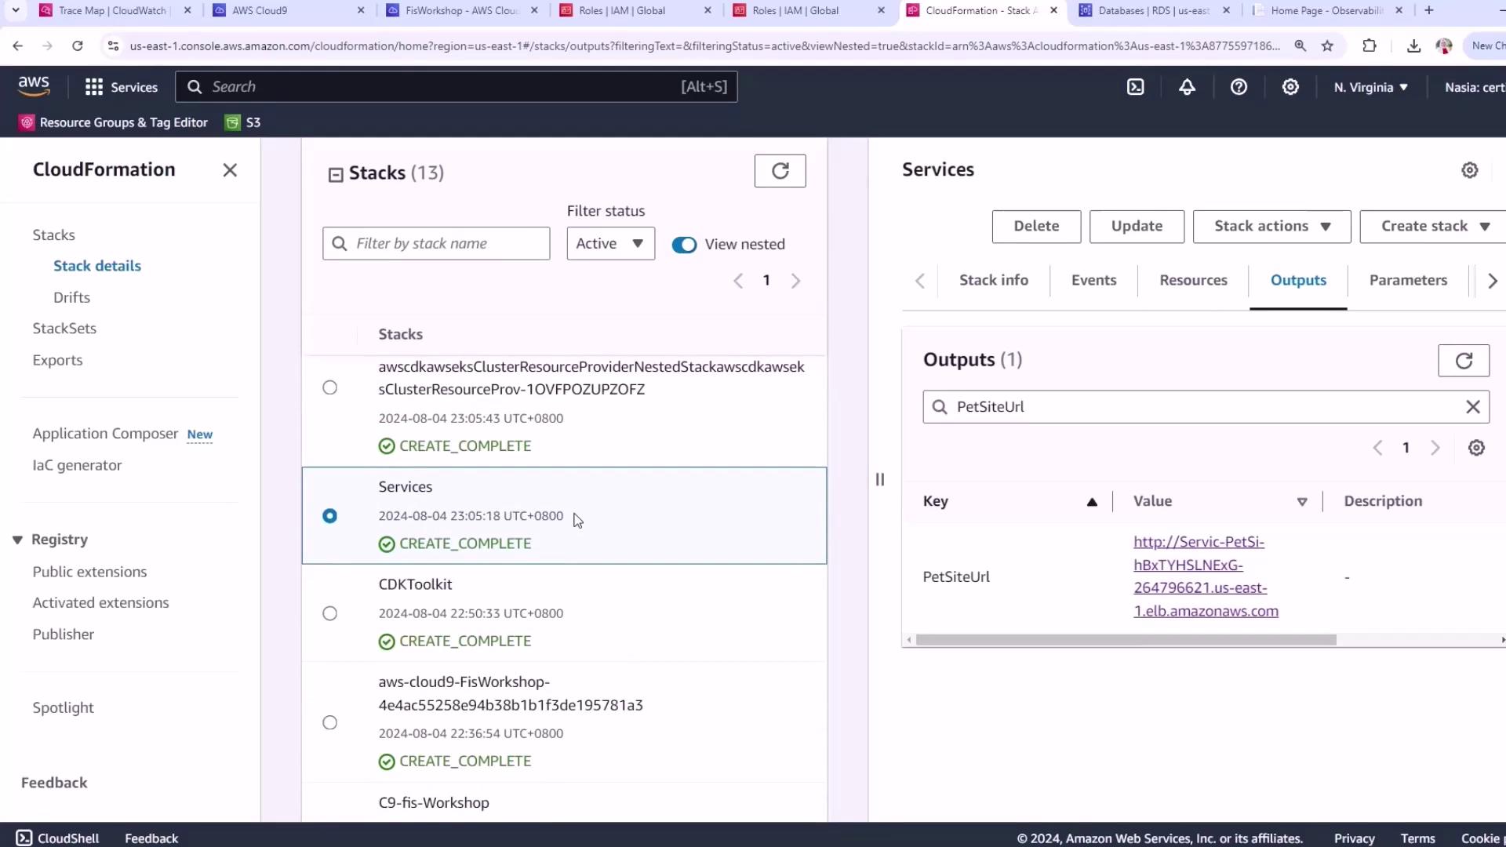Switch to the AWS Cloud9 browser tab

coord(289,10)
